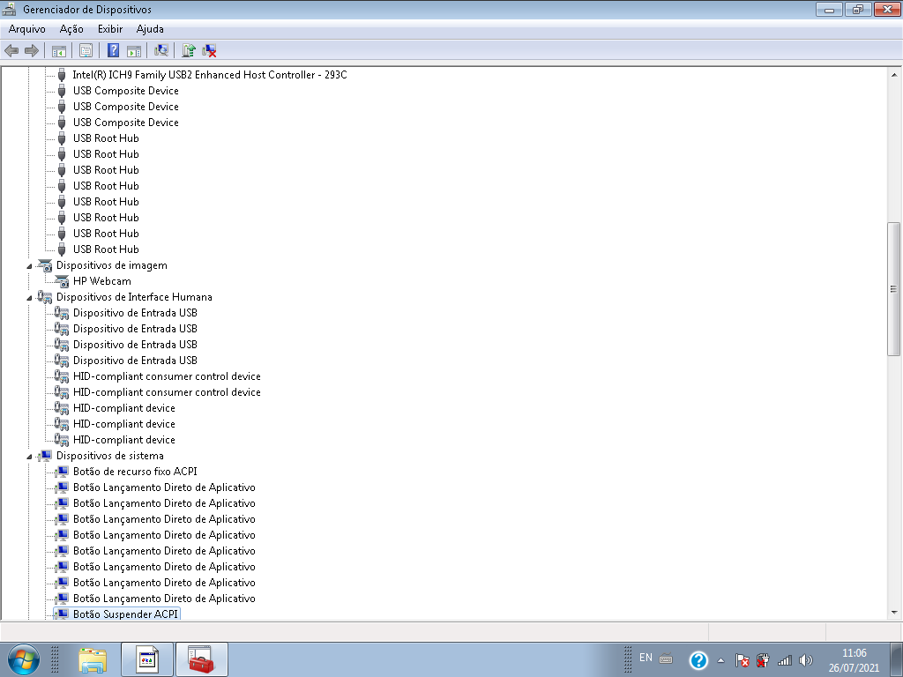Collapse the Dispositivos de imagem category
903x677 pixels.
[x=29, y=266]
